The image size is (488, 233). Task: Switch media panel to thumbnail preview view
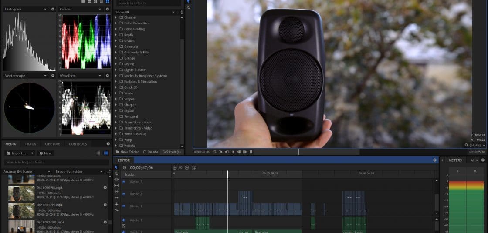[106, 153]
